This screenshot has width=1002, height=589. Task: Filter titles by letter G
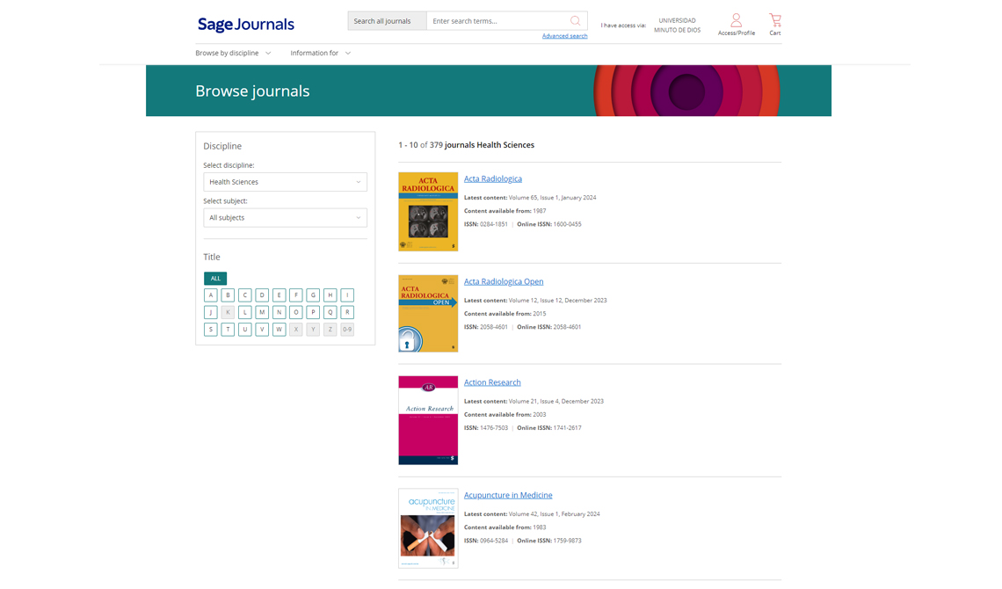pos(313,295)
